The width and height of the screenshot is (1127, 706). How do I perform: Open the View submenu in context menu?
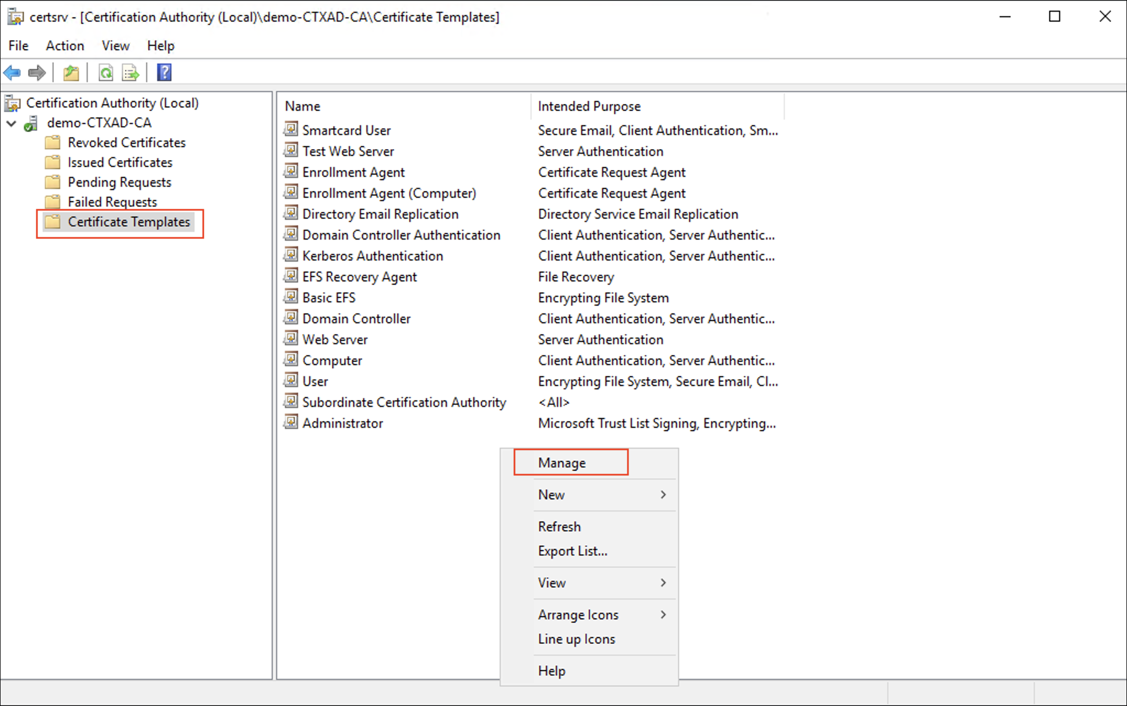point(552,583)
